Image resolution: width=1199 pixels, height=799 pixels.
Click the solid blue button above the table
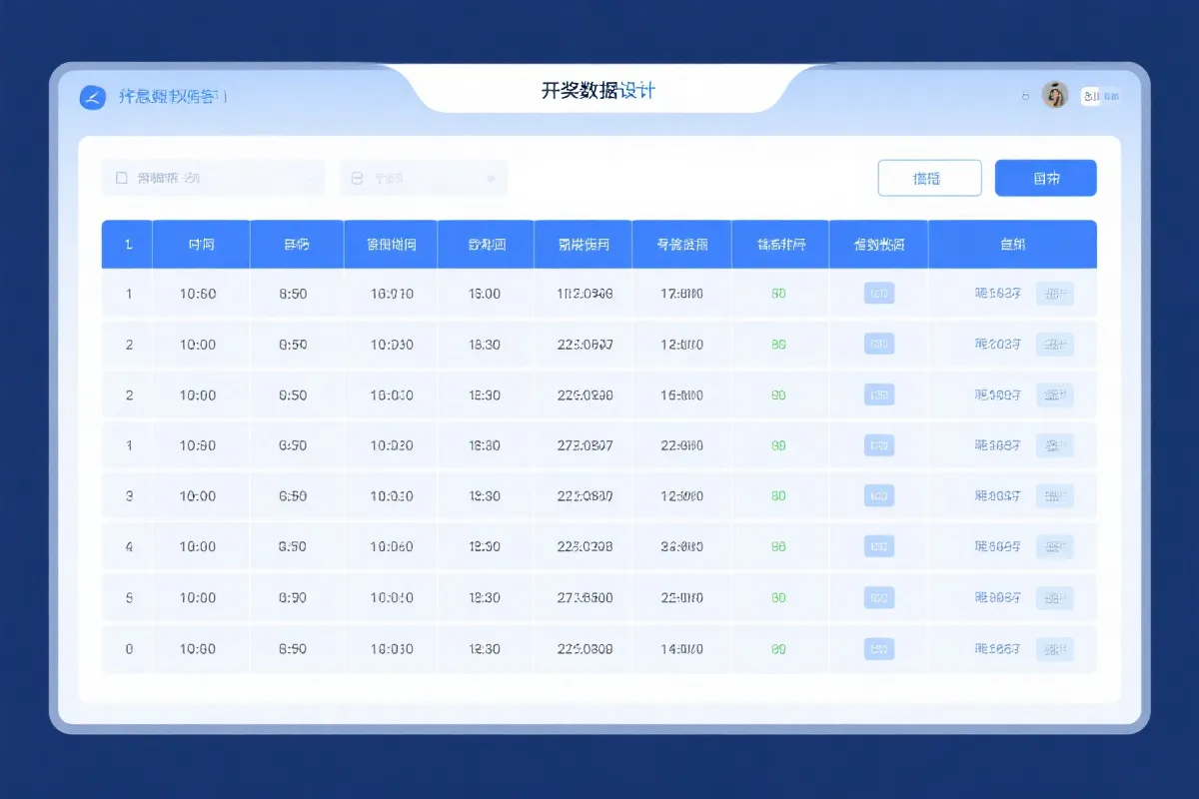(x=1045, y=177)
